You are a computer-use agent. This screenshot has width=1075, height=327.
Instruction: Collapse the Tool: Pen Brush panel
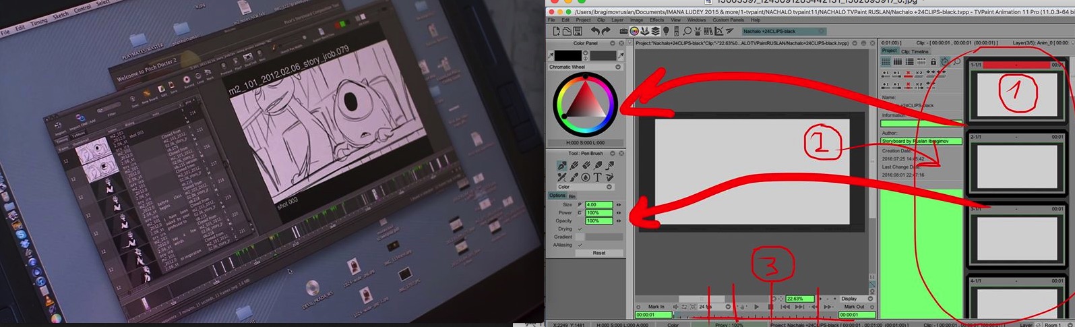(612, 154)
